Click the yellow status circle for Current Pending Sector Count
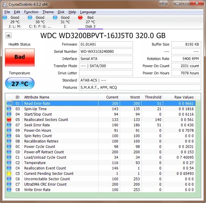The width and height of the screenshot is (206, 203). pos(9,173)
